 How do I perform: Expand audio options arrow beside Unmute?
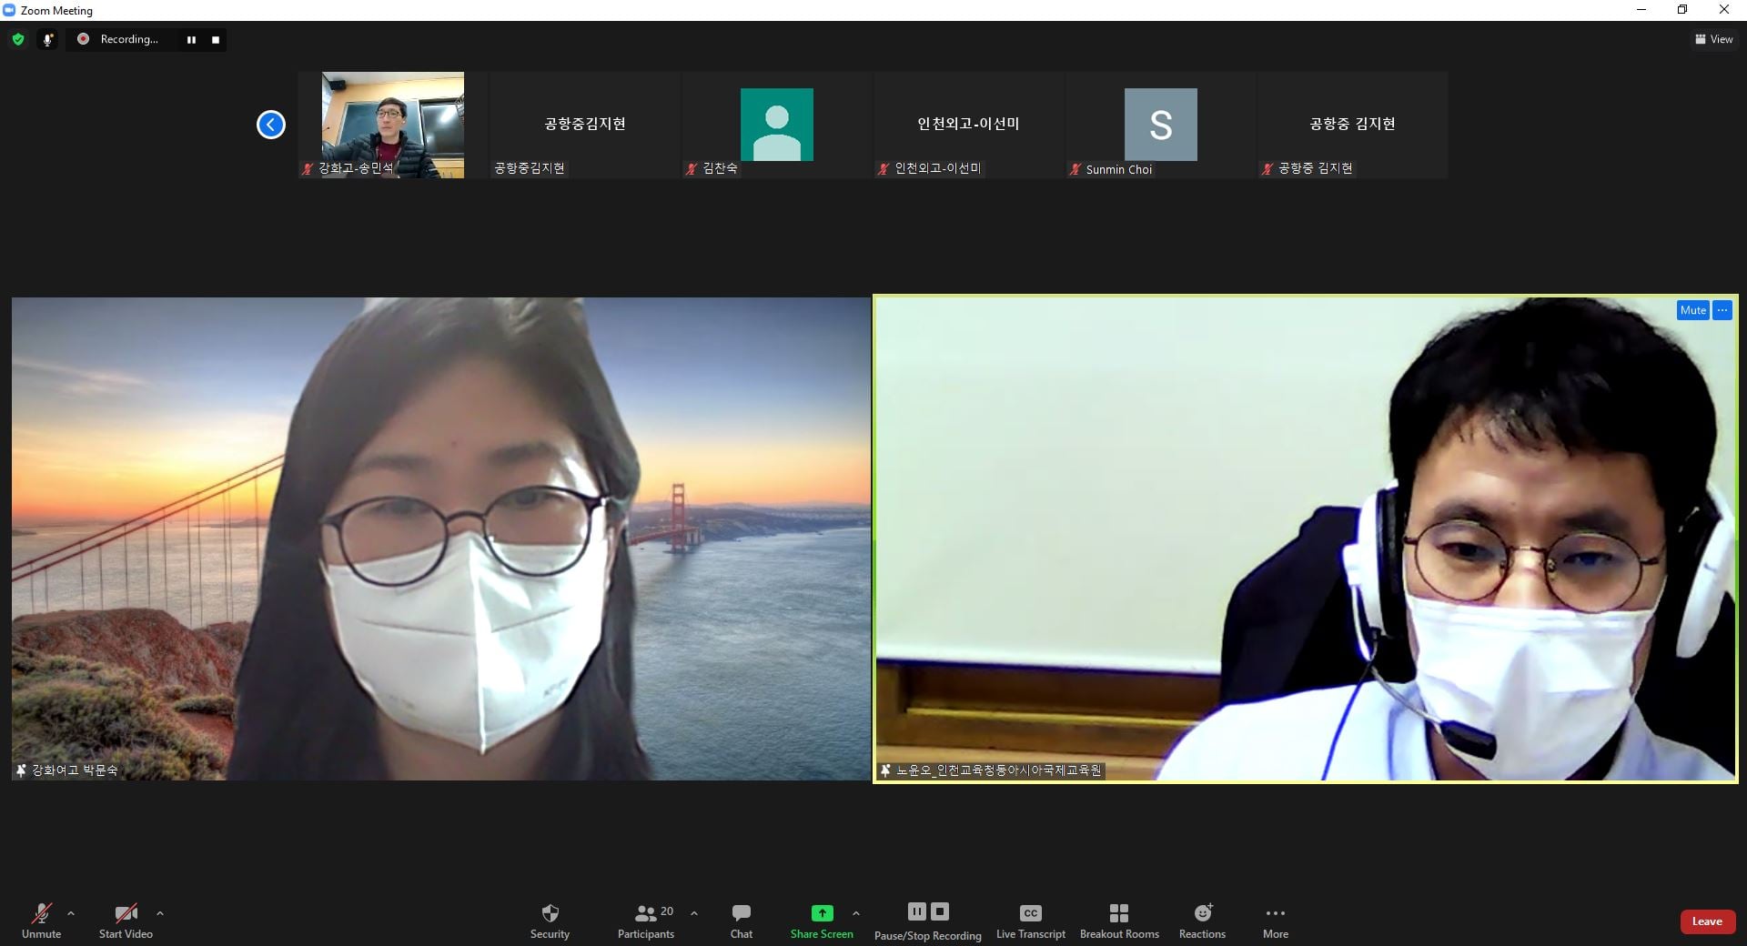[71, 913]
